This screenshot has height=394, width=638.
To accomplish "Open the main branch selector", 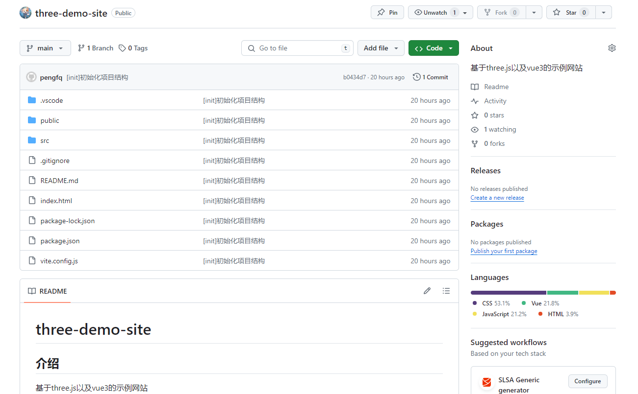I will pos(45,48).
